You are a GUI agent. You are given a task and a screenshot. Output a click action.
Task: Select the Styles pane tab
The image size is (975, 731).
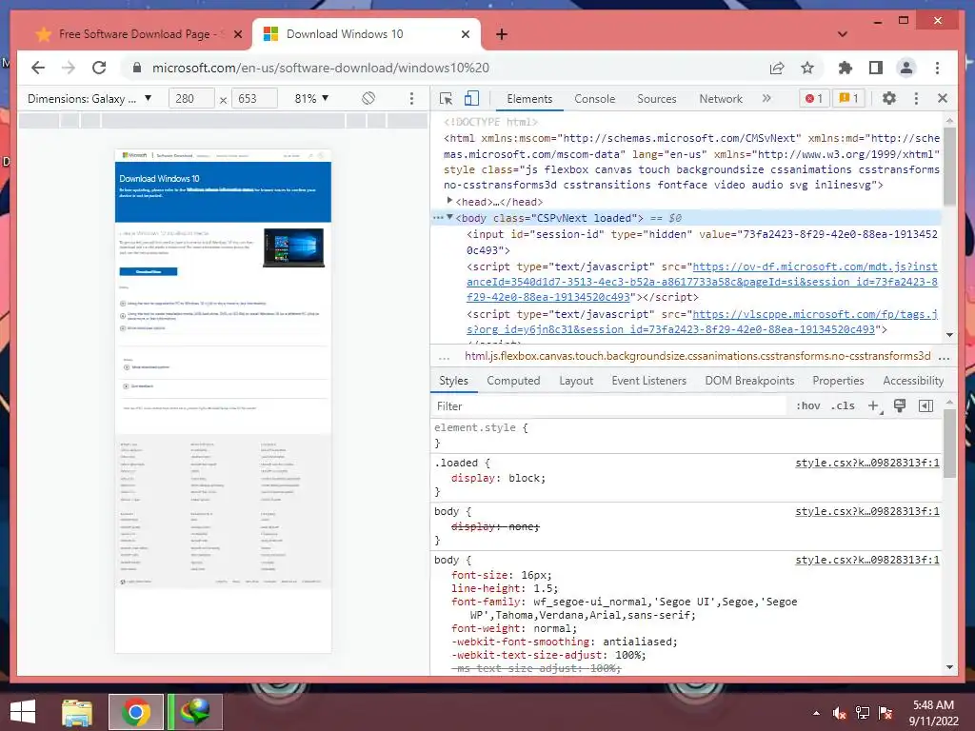click(x=453, y=381)
